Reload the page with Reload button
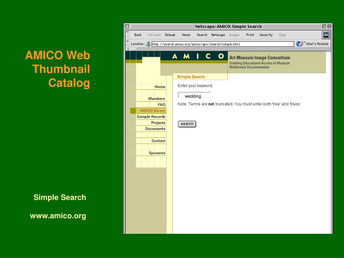This screenshot has height=258, width=344. click(x=170, y=35)
